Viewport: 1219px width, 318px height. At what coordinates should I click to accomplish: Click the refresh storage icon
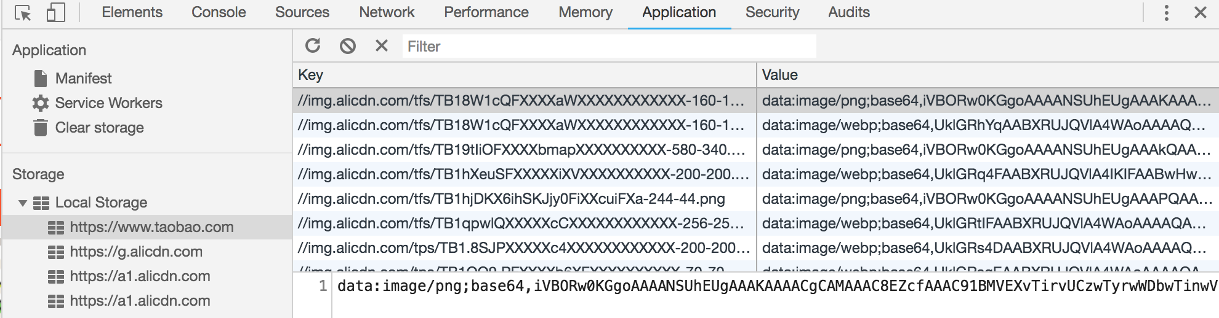tap(313, 46)
